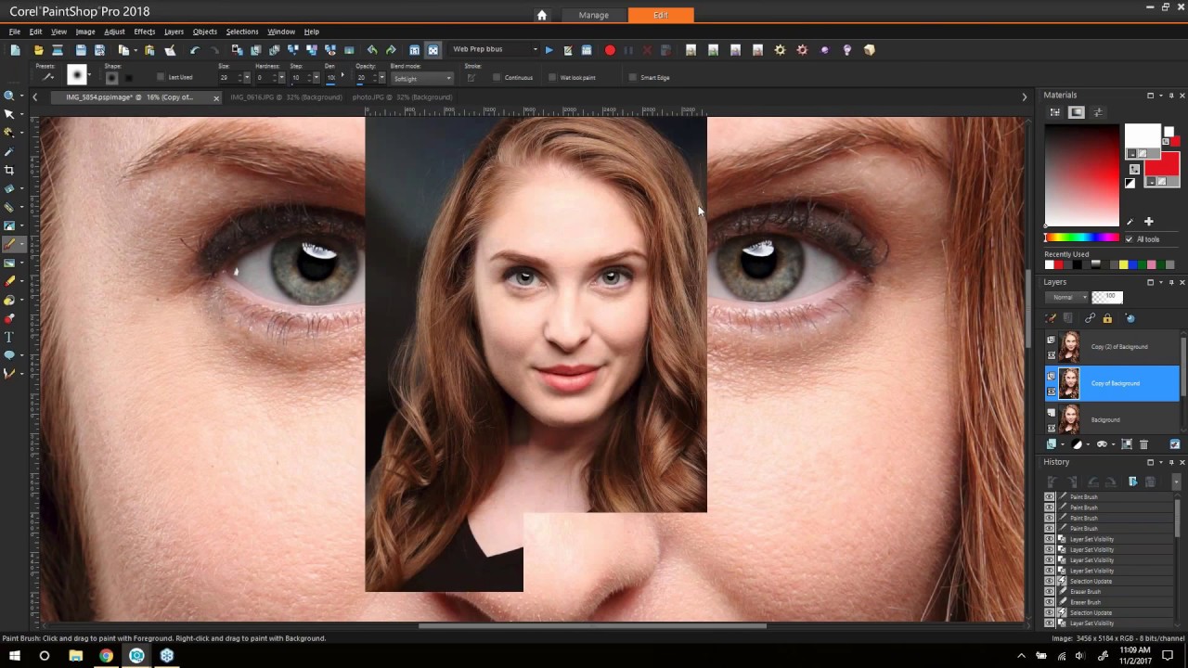Screen dimensions: 1188x668
Task: Click the Undo arrow icon
Action: tap(195, 50)
